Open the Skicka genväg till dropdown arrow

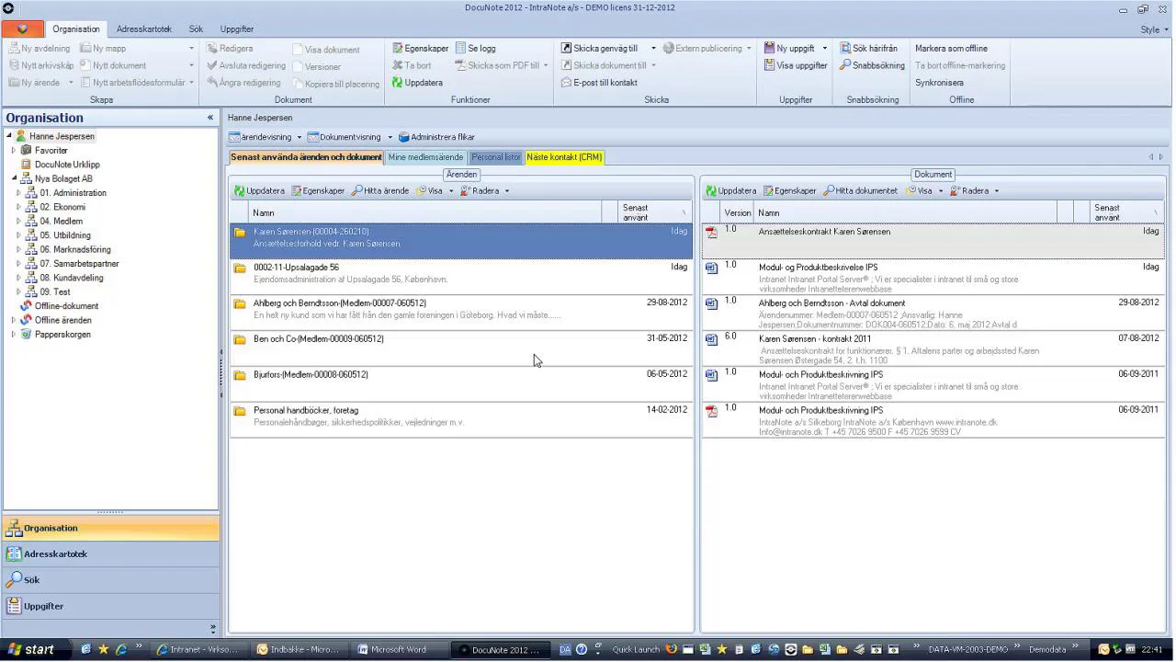(x=653, y=49)
